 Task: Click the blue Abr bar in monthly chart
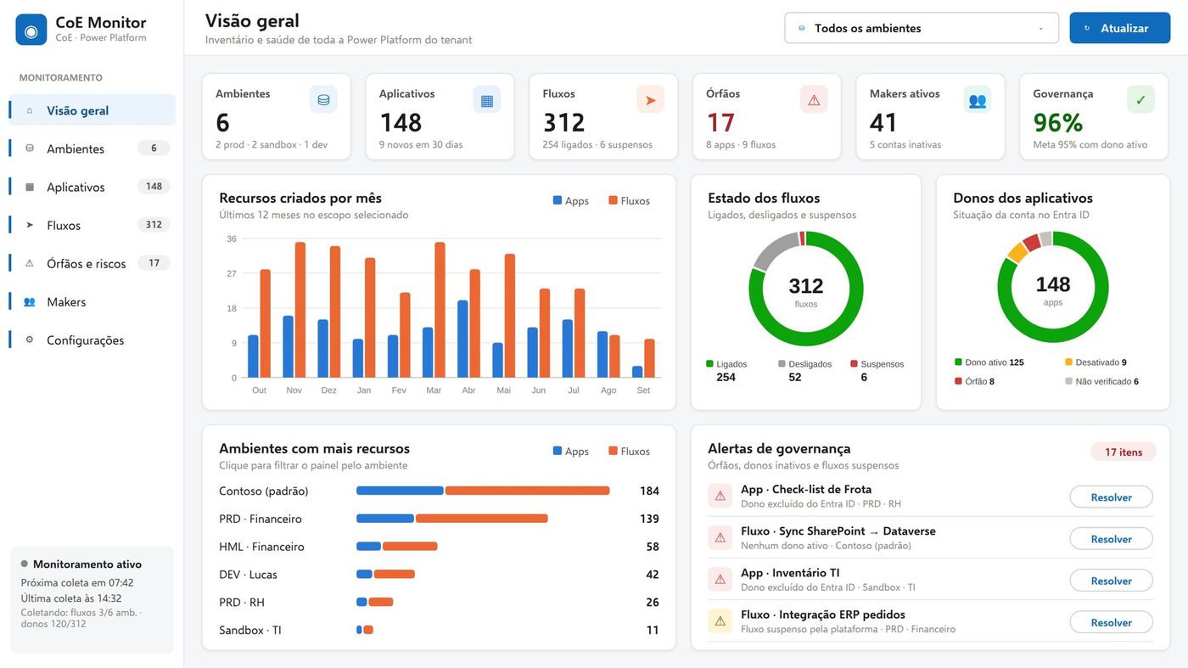click(462, 339)
